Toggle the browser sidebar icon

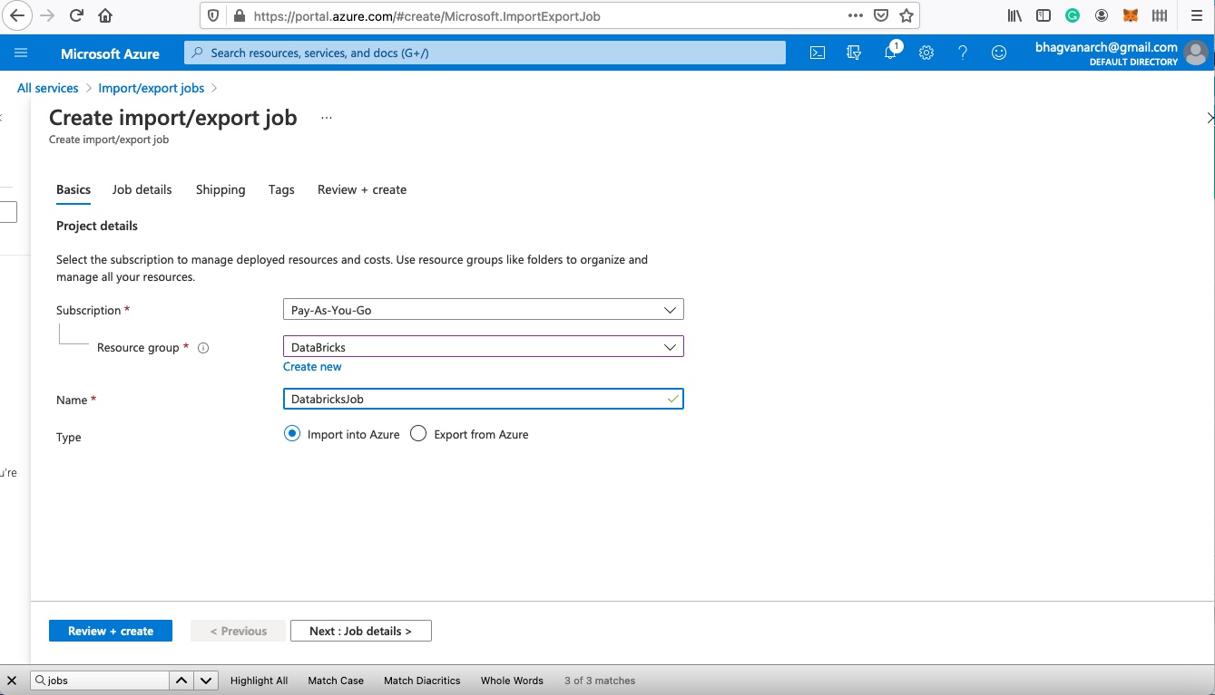pyautogui.click(x=1044, y=15)
